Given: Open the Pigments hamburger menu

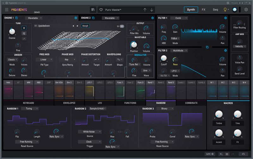Looking at the screenshot, I should 7,10.
